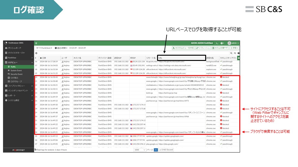Viewport: 298px width, 167px height.
Task: Click the リフレッシュ button
Action: tap(203, 48)
